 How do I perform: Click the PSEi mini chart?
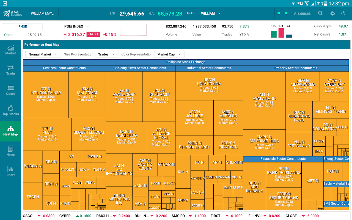133,30
